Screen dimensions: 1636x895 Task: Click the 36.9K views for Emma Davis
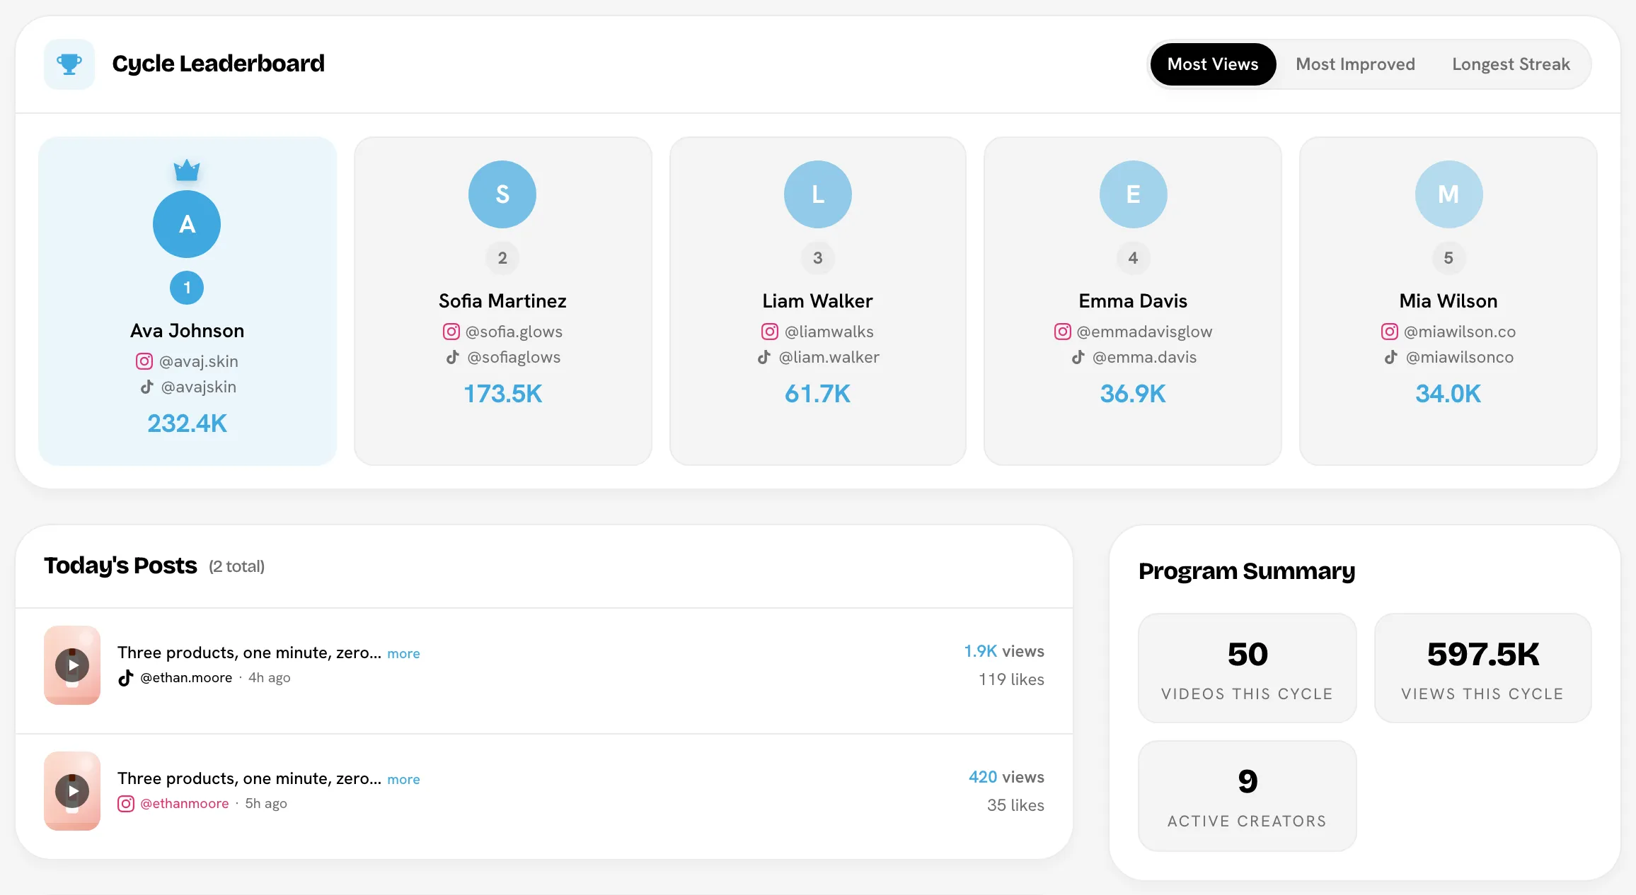point(1133,394)
